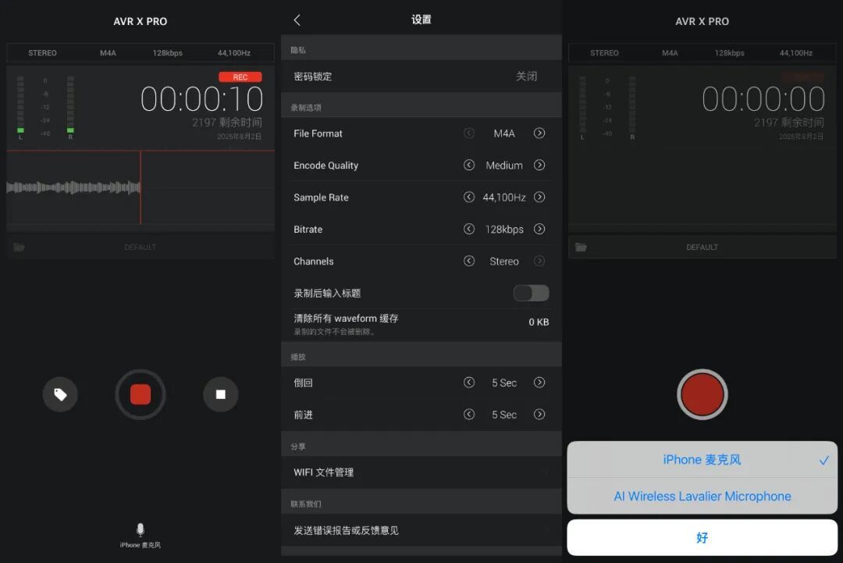Choose iPhone 麦克风 as input
The width and height of the screenshot is (843, 563).
tap(702, 460)
